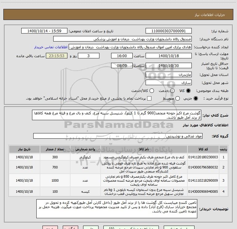The width and height of the screenshot is (237, 229).
Task: Click the buyer notes text area
Action: 117,209
